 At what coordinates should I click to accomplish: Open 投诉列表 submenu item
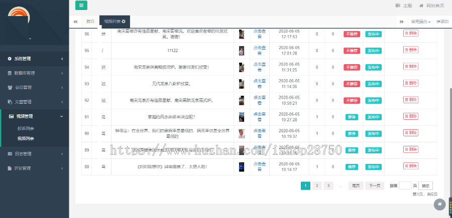point(26,128)
